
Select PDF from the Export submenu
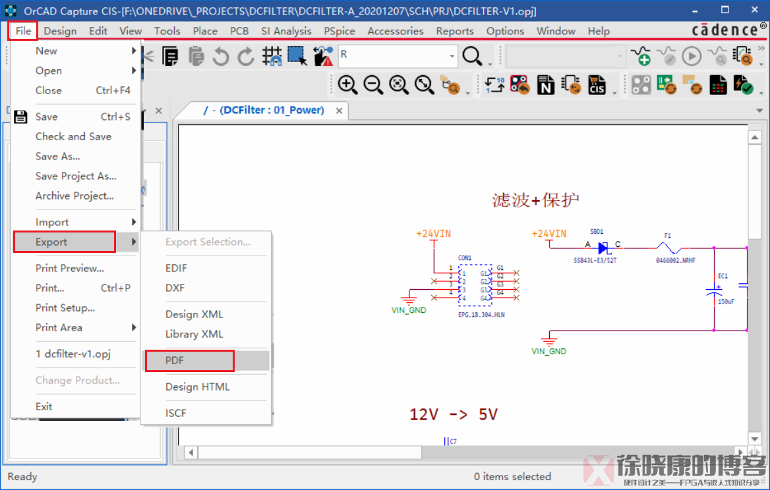(175, 360)
